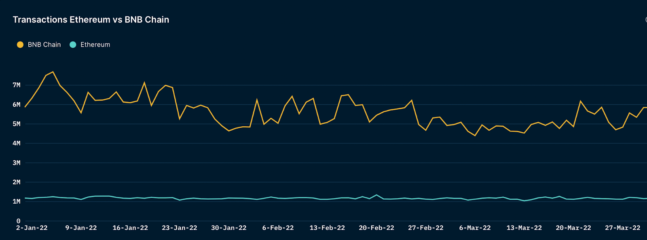Select the 6-Feb-22 date label
Viewport: 647px width, 240px height.
coord(278,228)
